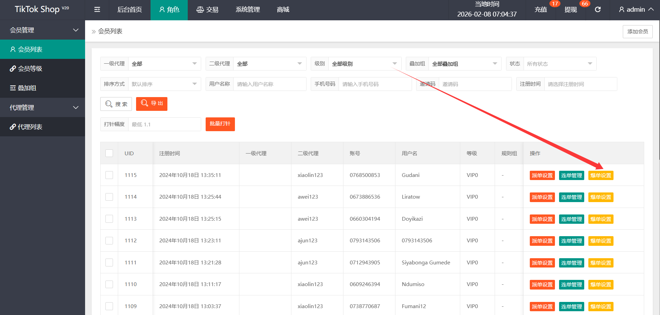Click the hamburger menu collapse icon
The width and height of the screenshot is (660, 315).
97,10
